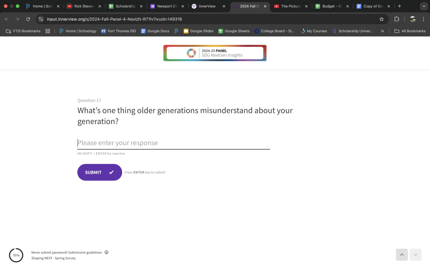Click the 95% progress circle indicator
Screen dimensions: 430x269
click(16, 255)
